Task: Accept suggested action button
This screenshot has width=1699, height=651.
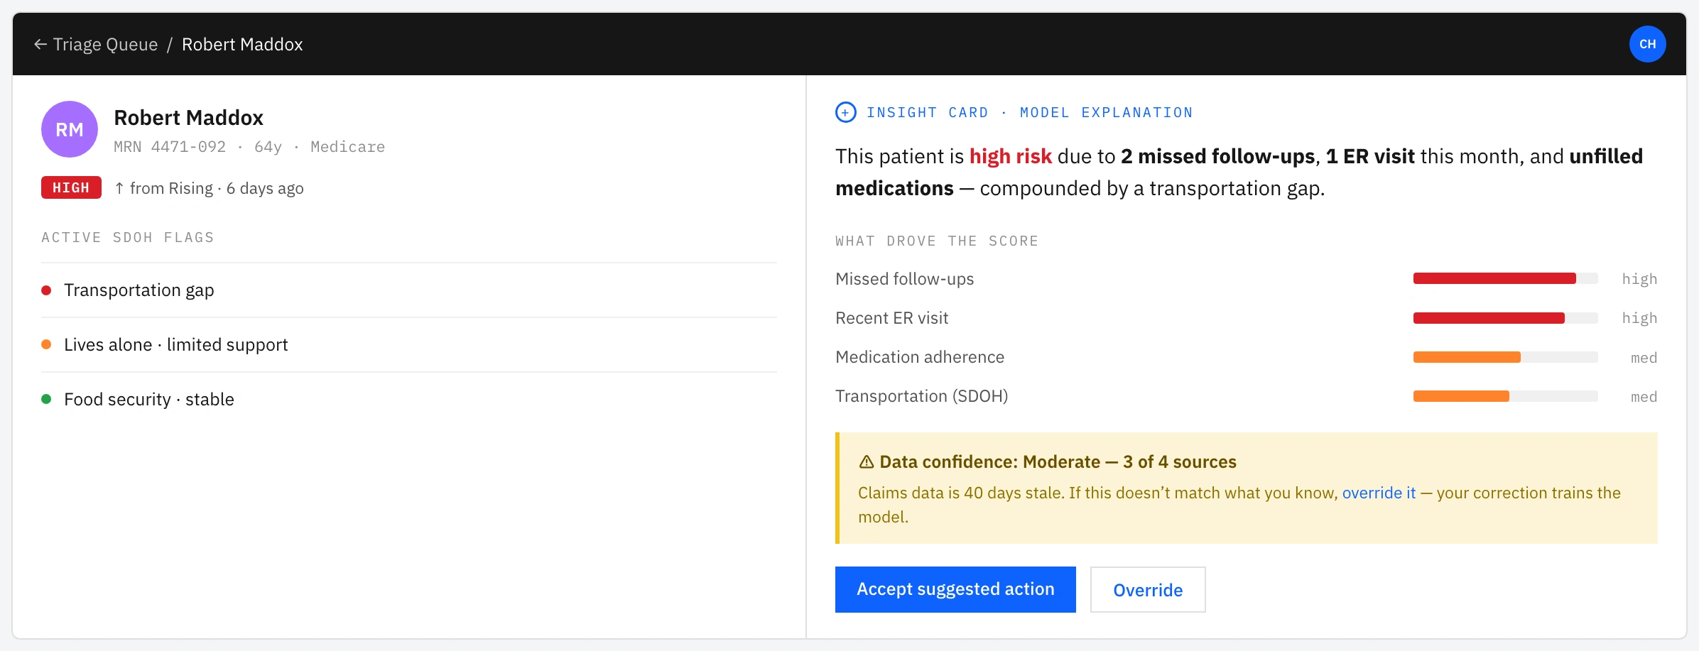Action: pos(955,589)
